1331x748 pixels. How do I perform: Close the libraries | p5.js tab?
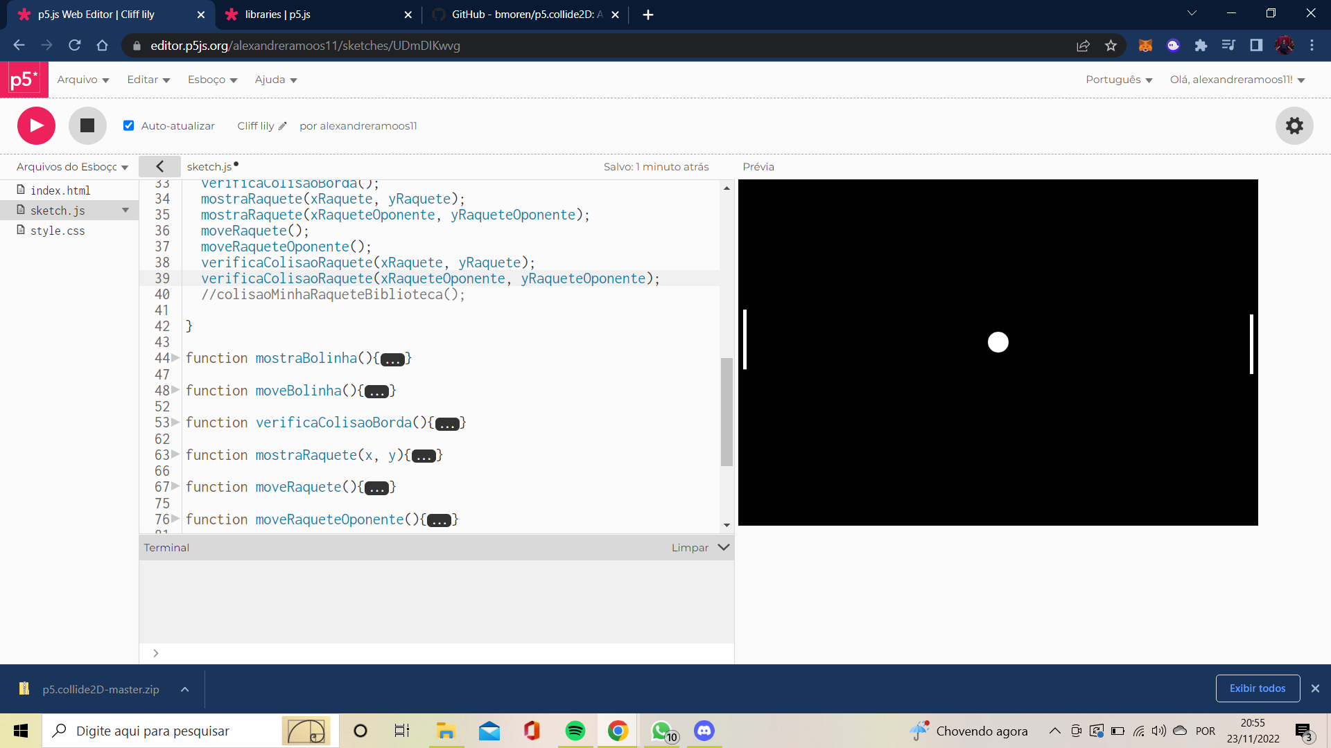408,15
